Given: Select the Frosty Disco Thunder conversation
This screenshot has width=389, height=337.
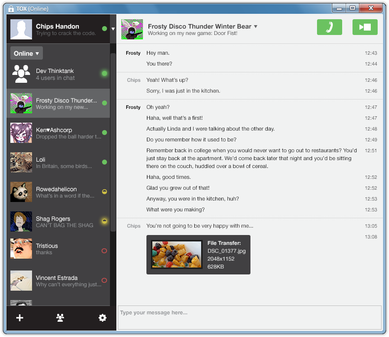Looking at the screenshot, I should point(58,103).
